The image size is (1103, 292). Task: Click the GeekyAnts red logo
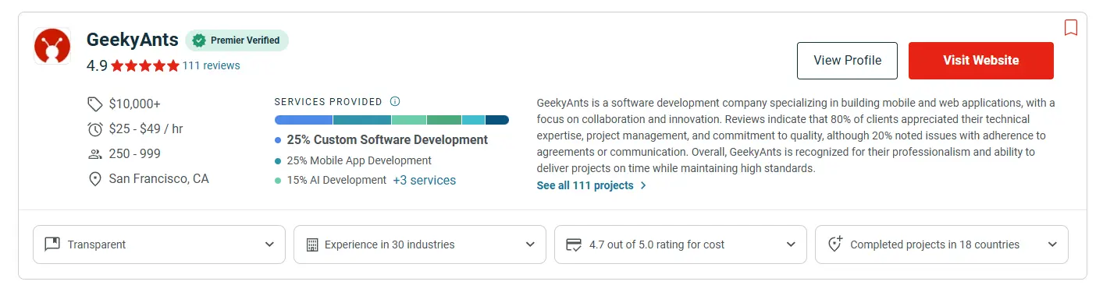pyautogui.click(x=52, y=47)
